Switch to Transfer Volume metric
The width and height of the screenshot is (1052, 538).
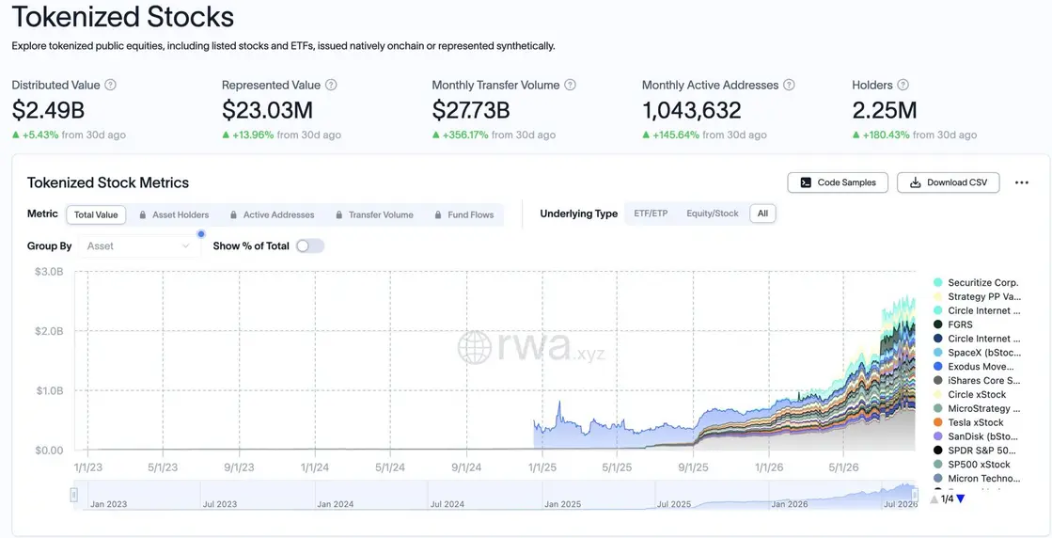374,214
